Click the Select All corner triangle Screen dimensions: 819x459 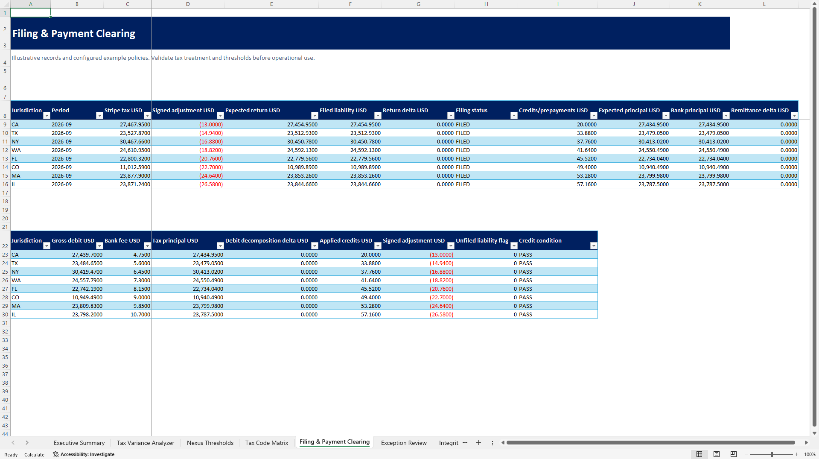(x=5, y=4)
